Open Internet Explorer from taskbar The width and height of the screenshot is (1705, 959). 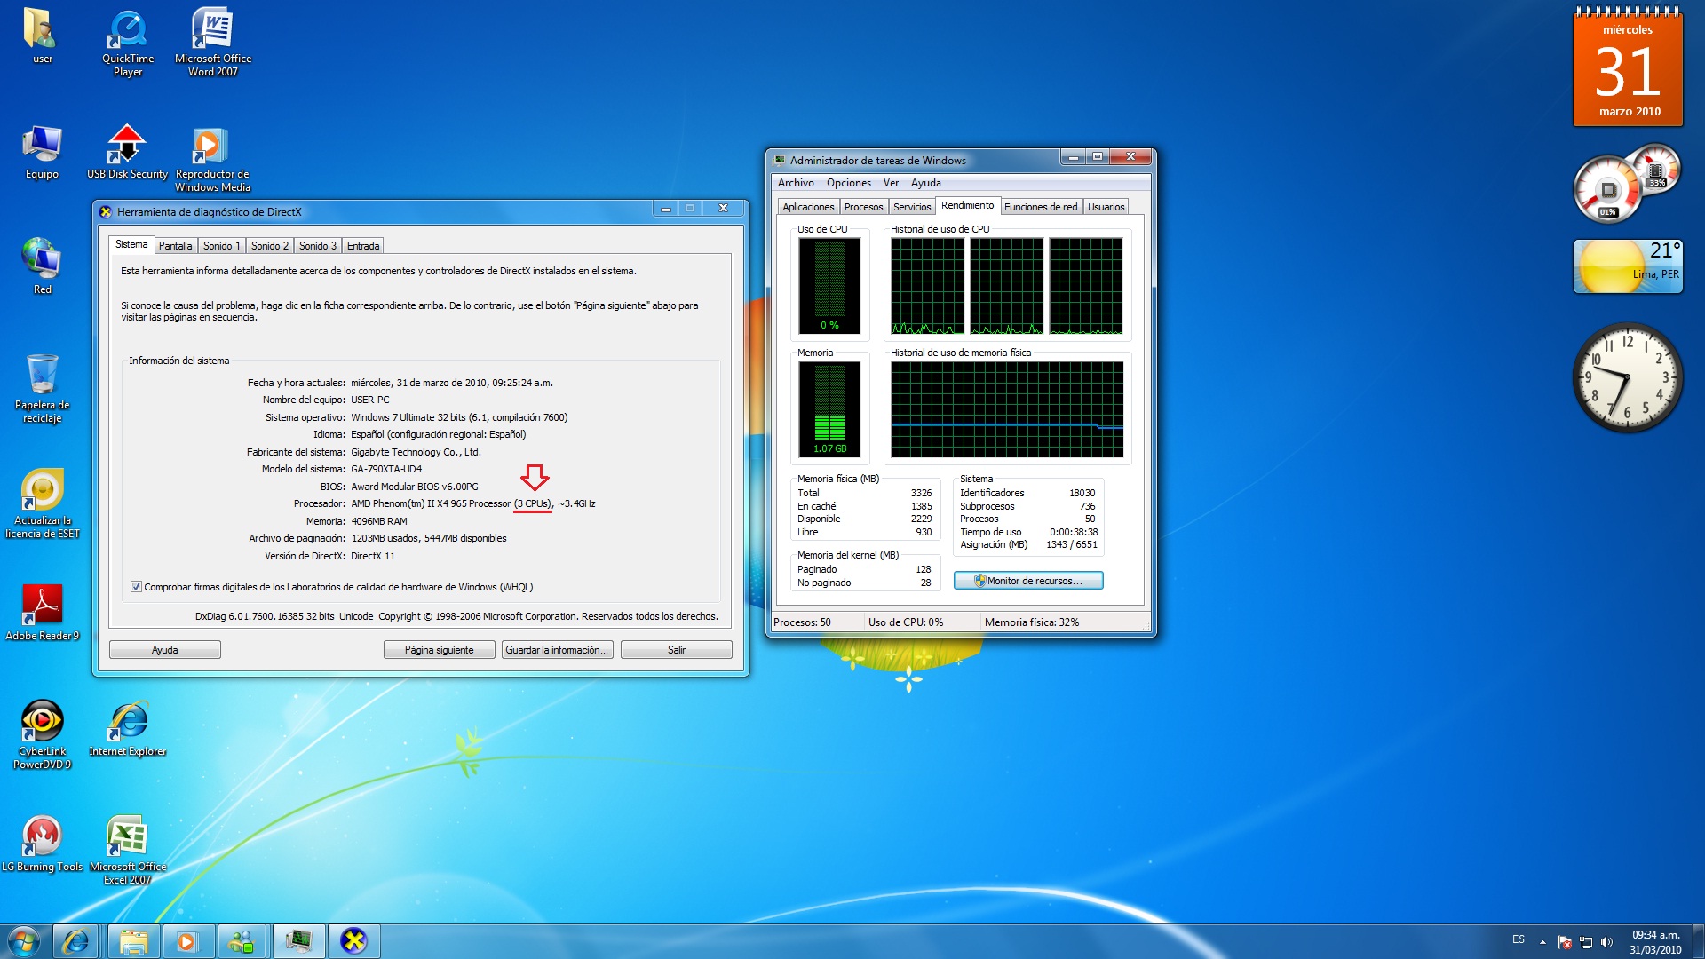[75, 941]
